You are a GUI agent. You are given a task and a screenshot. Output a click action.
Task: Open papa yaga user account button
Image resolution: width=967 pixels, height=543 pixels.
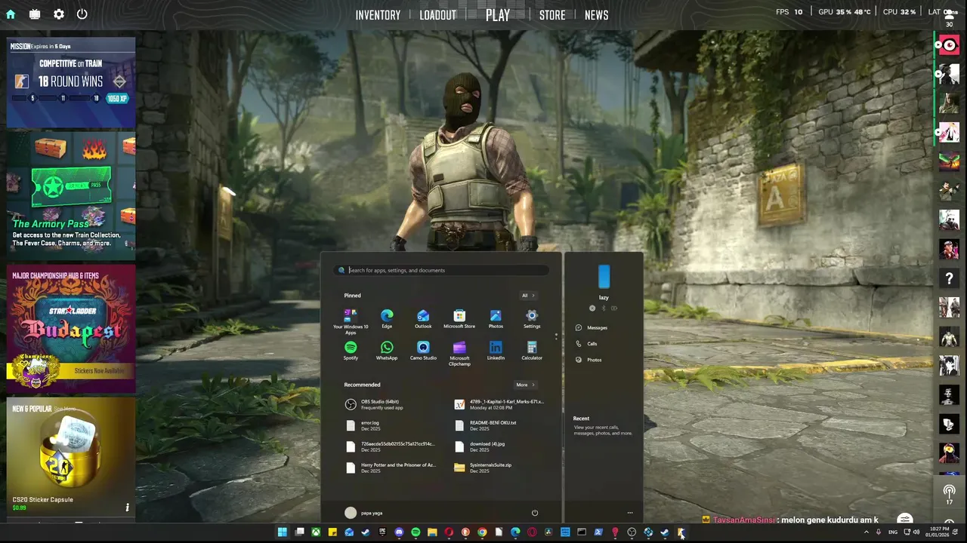click(363, 513)
